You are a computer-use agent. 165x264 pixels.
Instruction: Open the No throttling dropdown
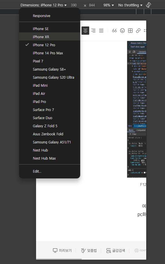point(130,5)
